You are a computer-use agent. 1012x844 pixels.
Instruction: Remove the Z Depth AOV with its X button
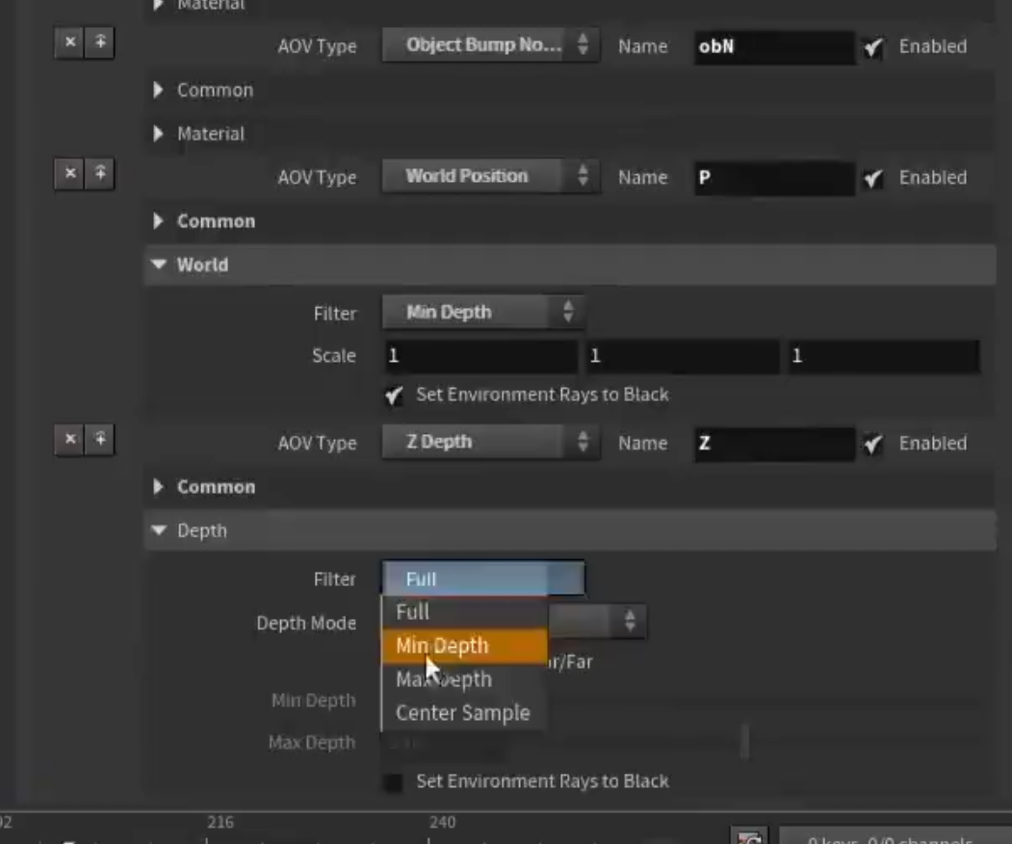tap(69, 440)
